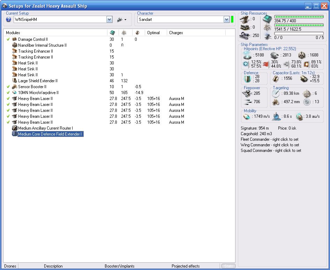Sort by the CPU column header icon
Screen dimensions: 330x270
tap(113, 32)
